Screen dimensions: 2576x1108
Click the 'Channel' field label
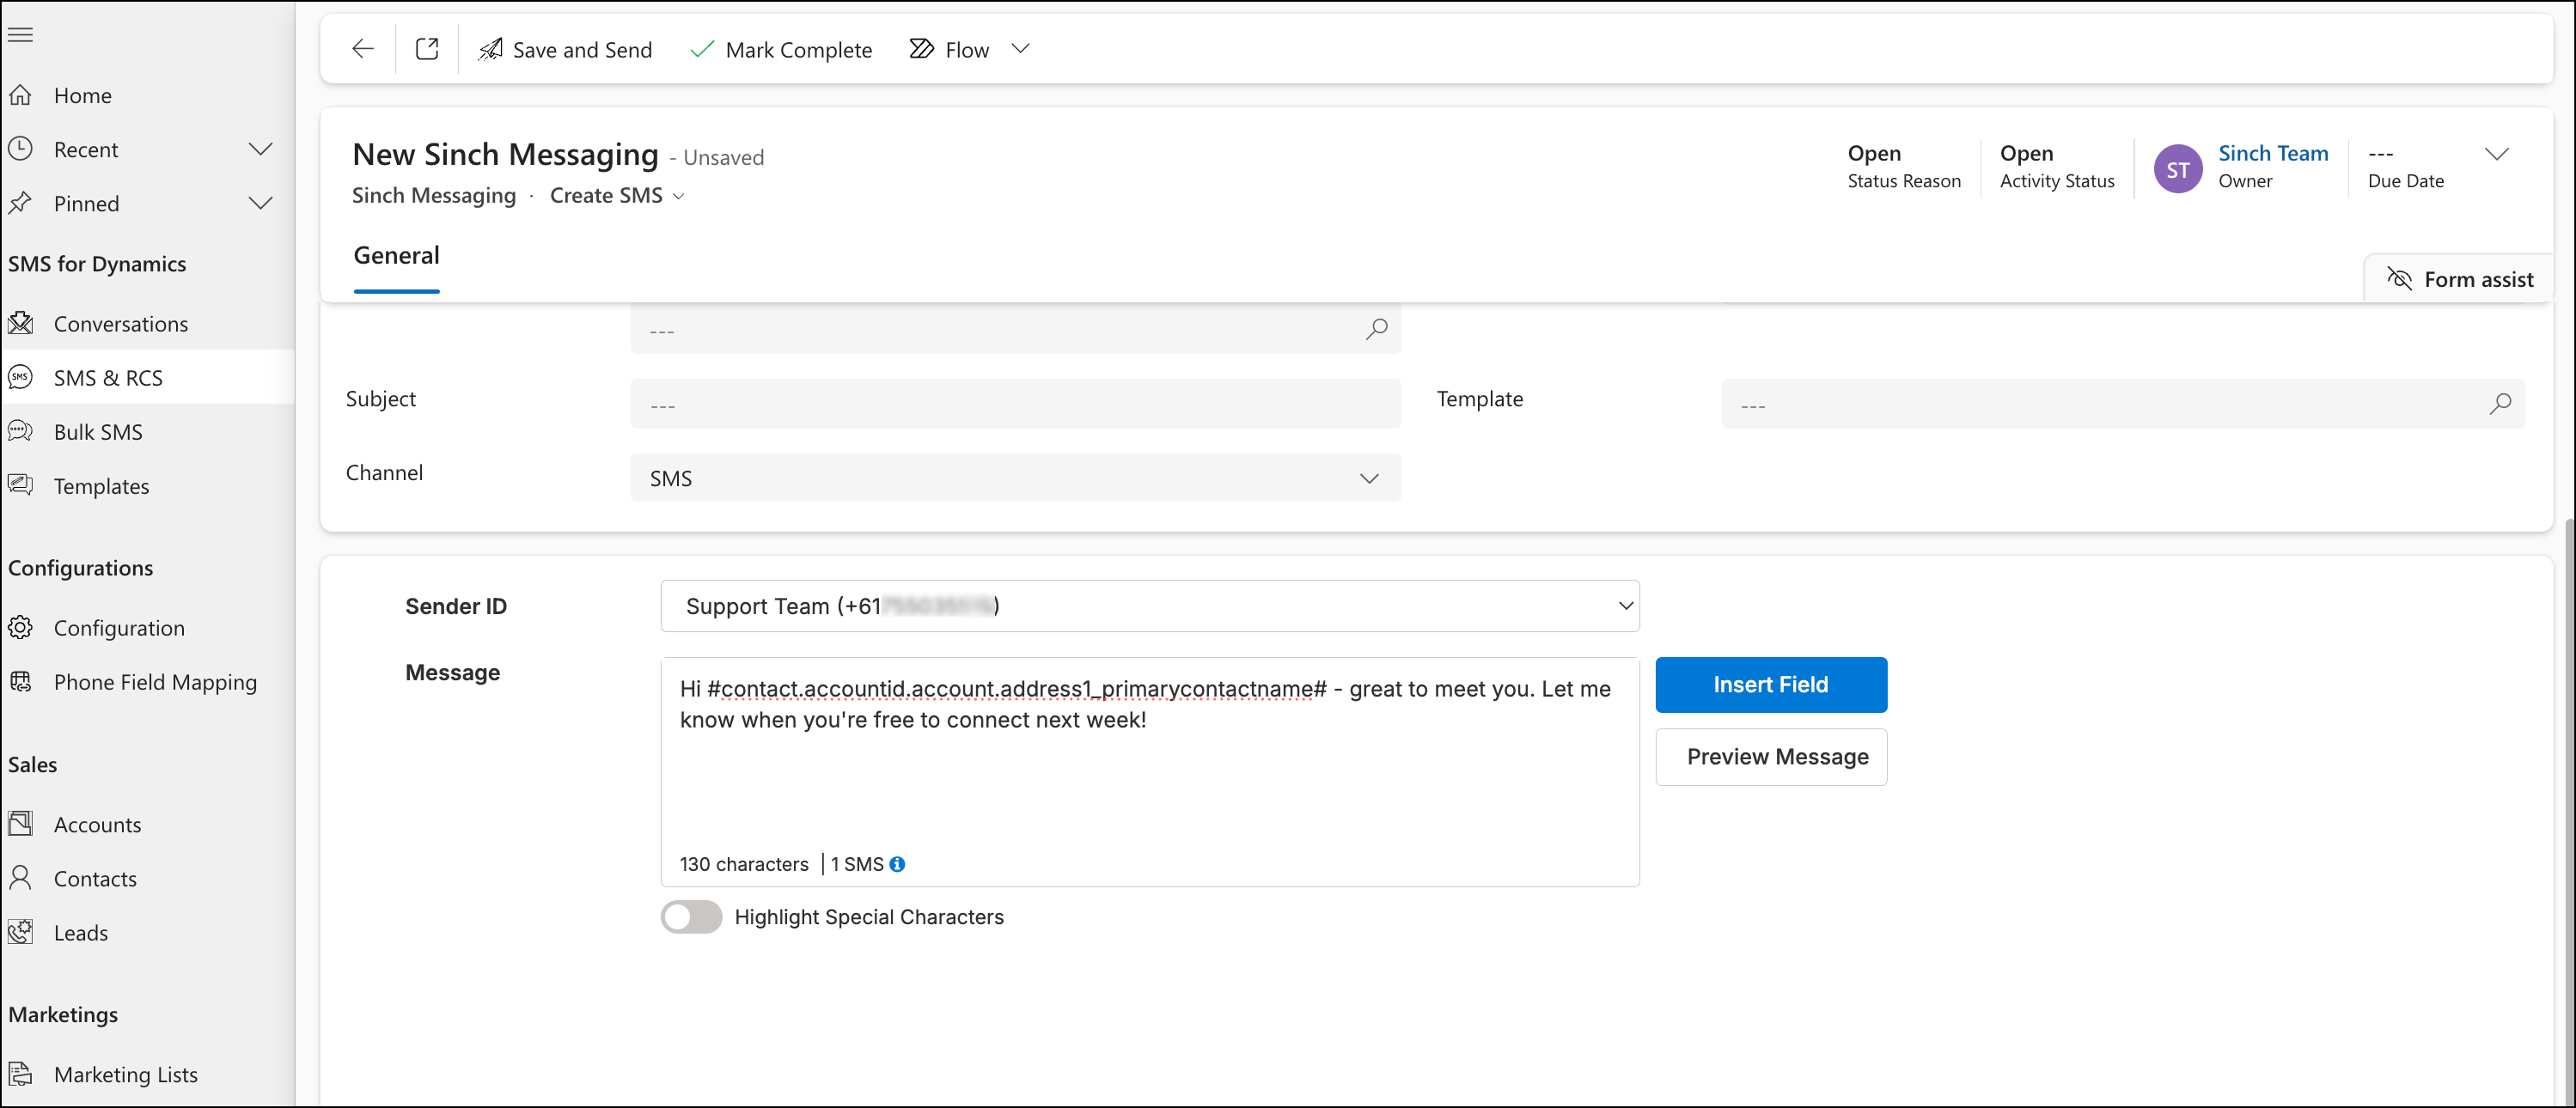384,472
